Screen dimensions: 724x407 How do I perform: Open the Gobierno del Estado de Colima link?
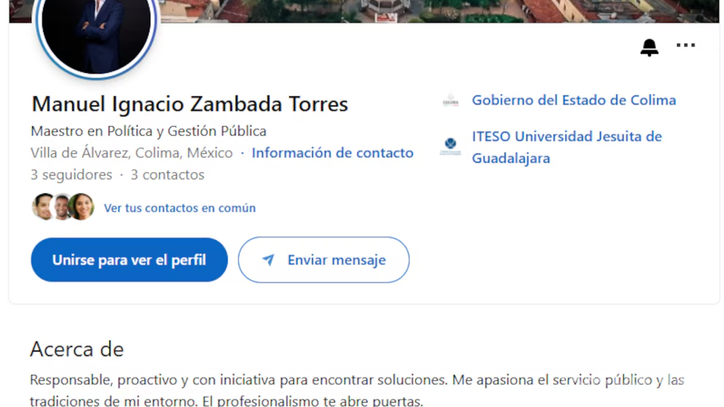coord(574,100)
